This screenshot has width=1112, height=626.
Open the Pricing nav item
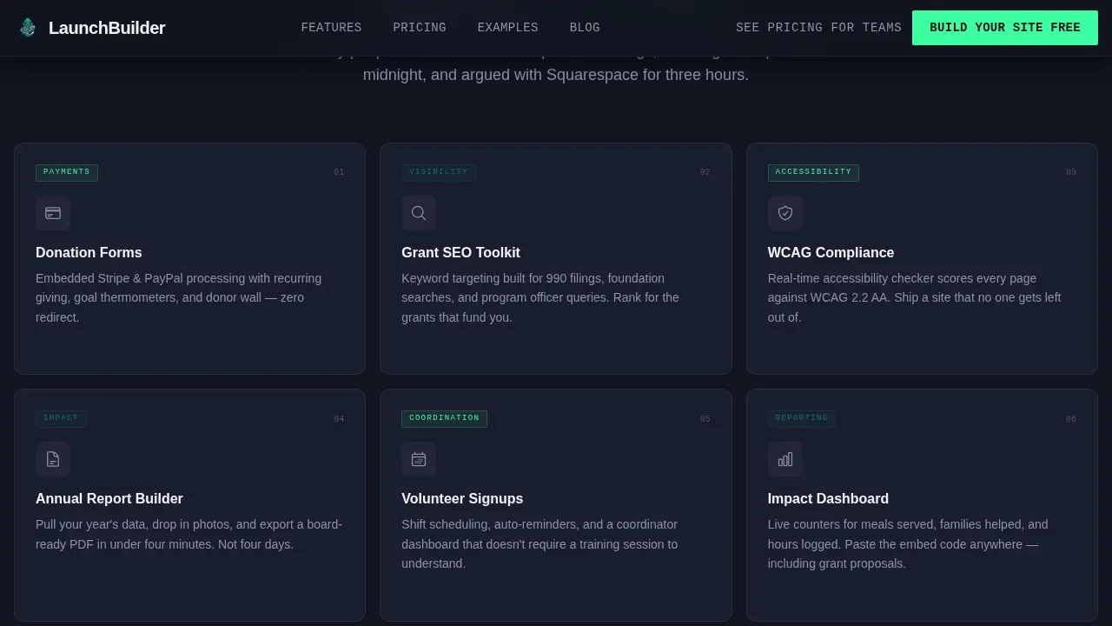point(420,28)
